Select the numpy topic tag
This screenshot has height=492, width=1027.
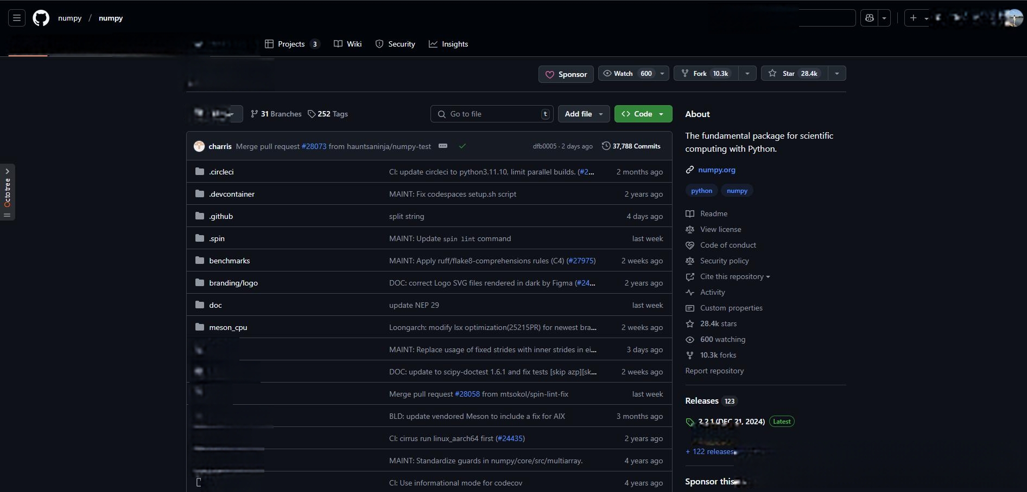[x=737, y=191]
